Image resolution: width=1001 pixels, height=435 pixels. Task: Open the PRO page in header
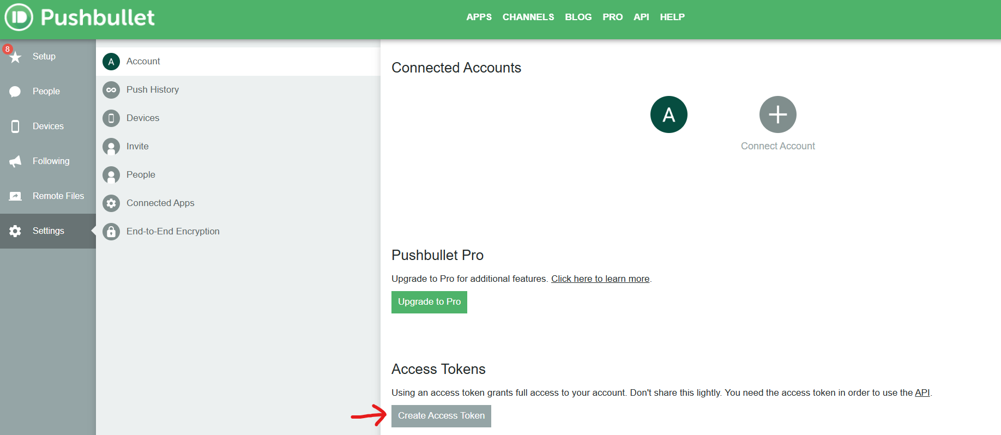[612, 17]
